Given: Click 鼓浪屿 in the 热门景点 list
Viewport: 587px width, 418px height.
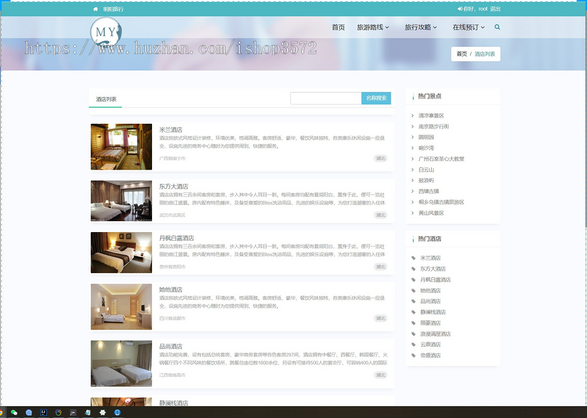Looking at the screenshot, I should click(x=426, y=181).
